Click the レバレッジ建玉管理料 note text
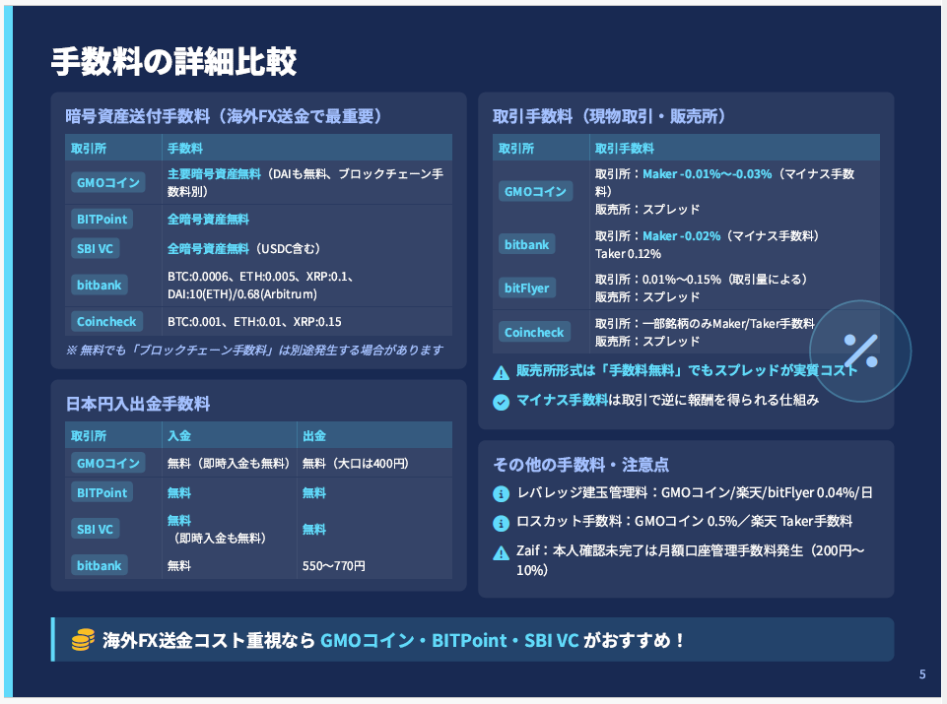 tap(695, 493)
